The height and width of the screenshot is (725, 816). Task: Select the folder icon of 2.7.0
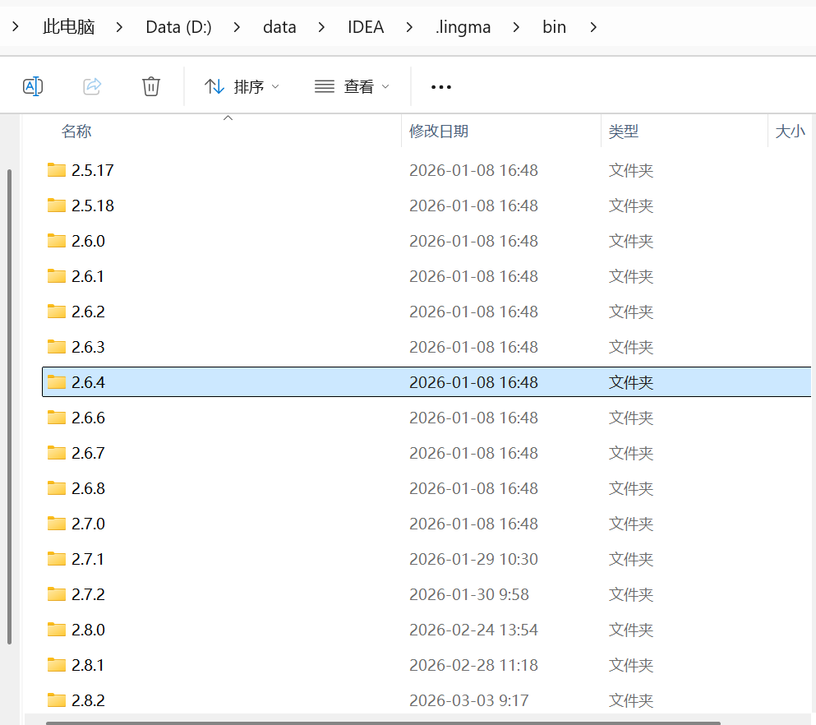(x=56, y=524)
